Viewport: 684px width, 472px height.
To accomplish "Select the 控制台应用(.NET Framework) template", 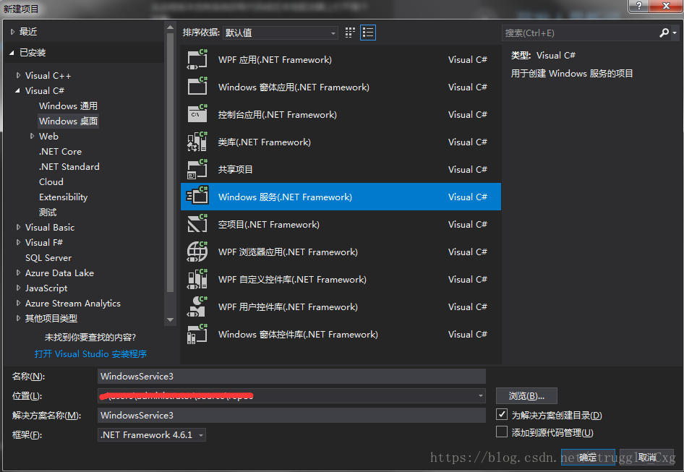I will click(x=341, y=114).
